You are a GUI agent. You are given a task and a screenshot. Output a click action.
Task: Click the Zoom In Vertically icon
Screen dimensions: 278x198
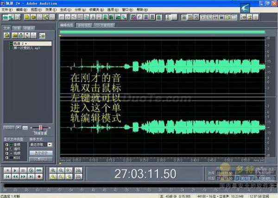(x=79, y=170)
